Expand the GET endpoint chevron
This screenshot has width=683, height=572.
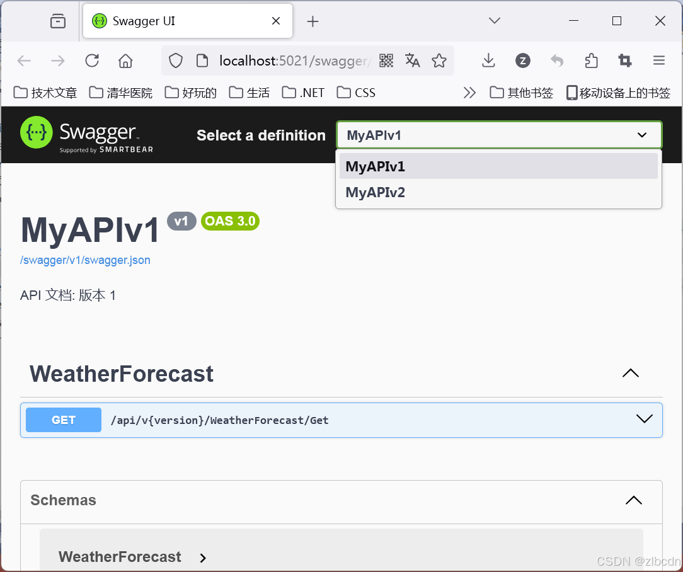coord(644,419)
